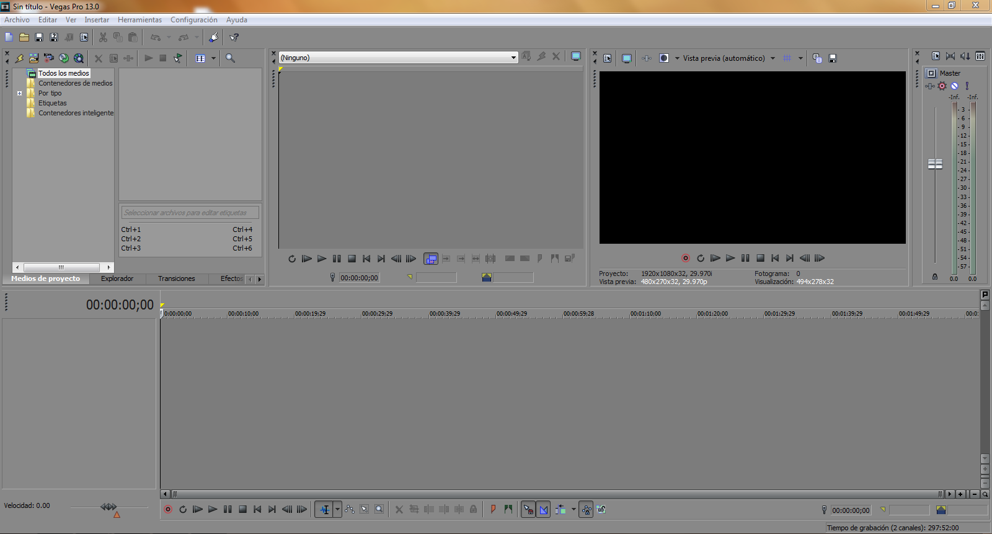
Task: Click the interactive tutorials hand icon
Action: [x=213, y=37]
